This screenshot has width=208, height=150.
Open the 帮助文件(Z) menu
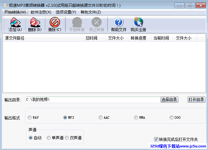91,12
